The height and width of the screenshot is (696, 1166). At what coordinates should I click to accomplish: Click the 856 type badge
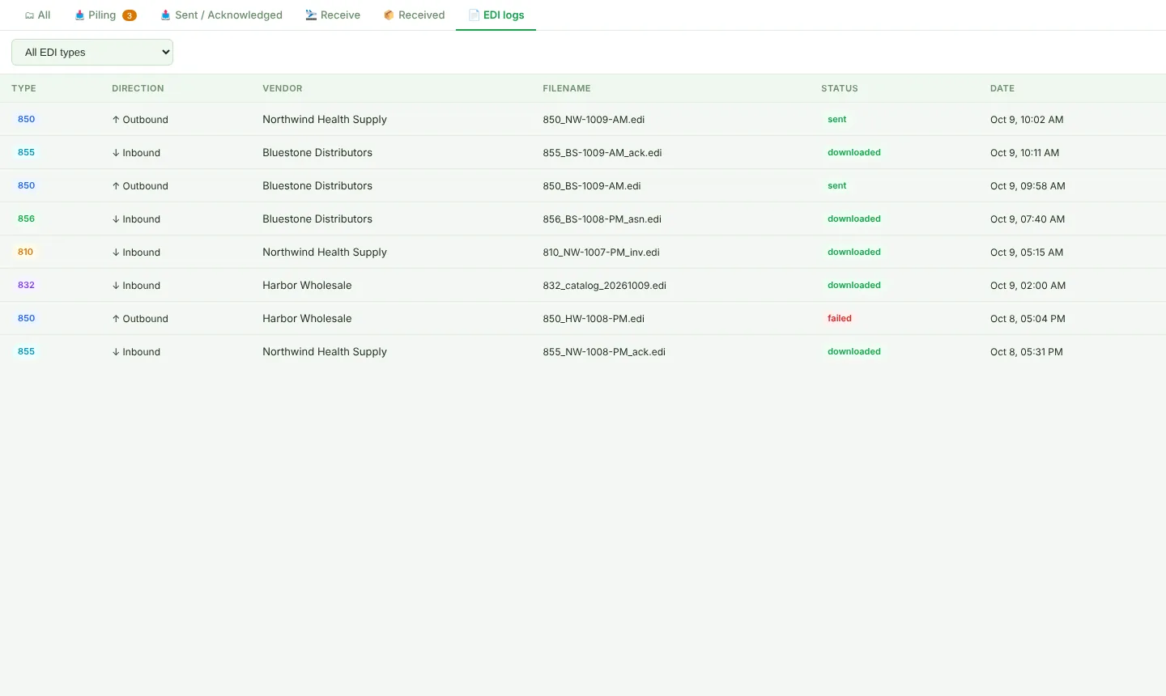26,219
